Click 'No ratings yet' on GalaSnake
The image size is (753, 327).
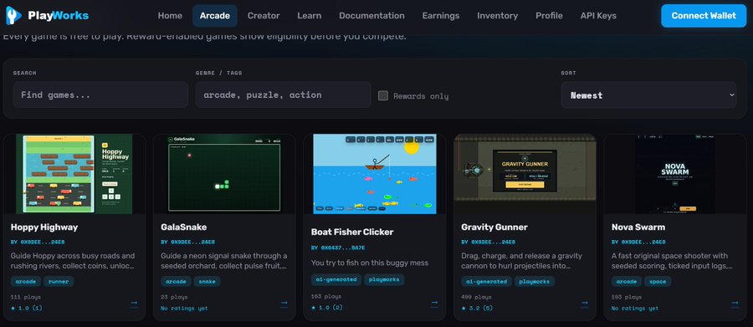[x=184, y=309]
